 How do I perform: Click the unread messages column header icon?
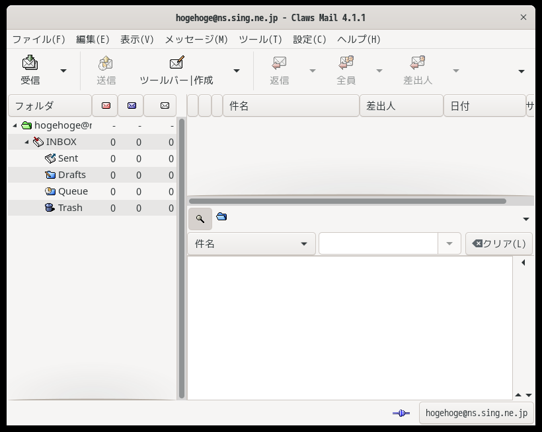pyautogui.click(x=132, y=106)
